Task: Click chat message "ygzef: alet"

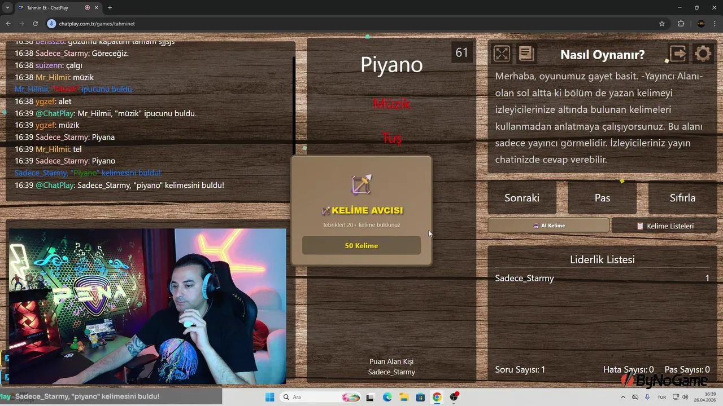Action: click(x=43, y=101)
